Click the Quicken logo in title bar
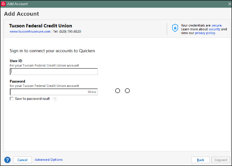Screen dimensions: 232x166 [3, 4]
